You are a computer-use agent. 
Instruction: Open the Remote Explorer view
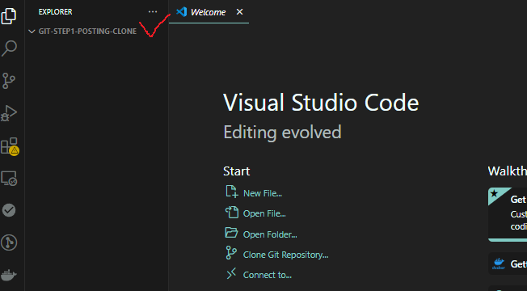(9, 179)
